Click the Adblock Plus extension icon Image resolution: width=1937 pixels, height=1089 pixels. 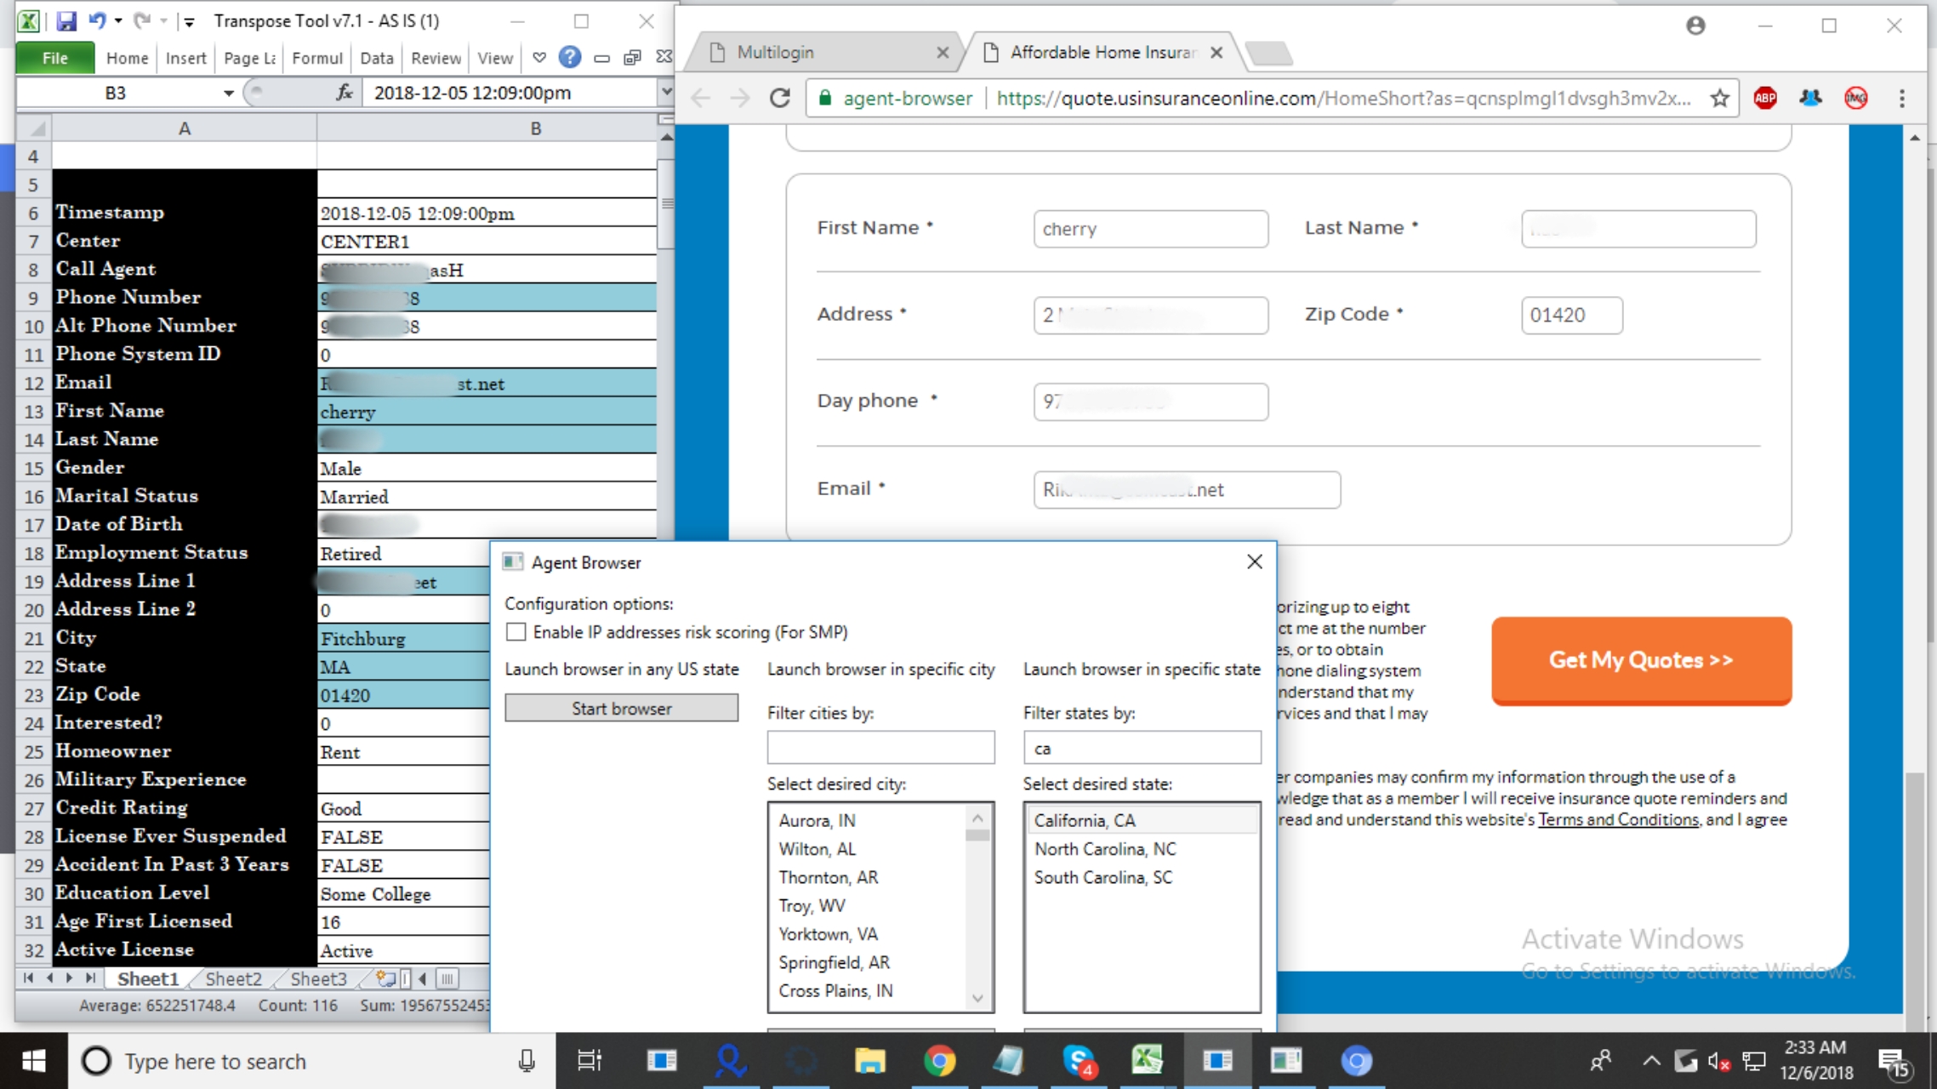coord(1765,99)
